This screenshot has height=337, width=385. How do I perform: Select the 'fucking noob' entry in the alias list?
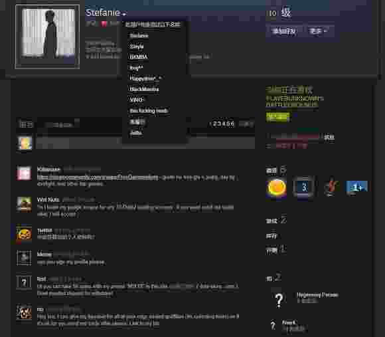[x=149, y=110]
